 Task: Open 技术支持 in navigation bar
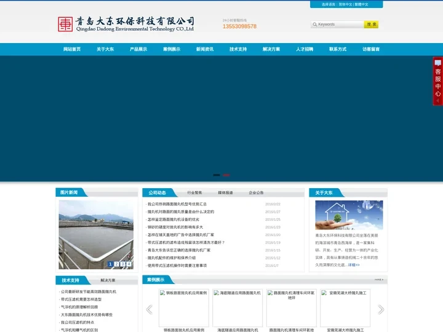pos(238,49)
